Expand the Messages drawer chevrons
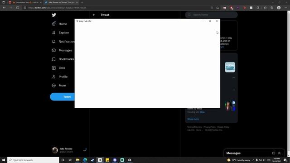 [279, 153]
